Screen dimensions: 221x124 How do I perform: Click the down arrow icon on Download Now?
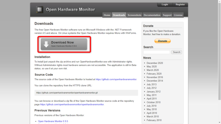pos(46,44)
